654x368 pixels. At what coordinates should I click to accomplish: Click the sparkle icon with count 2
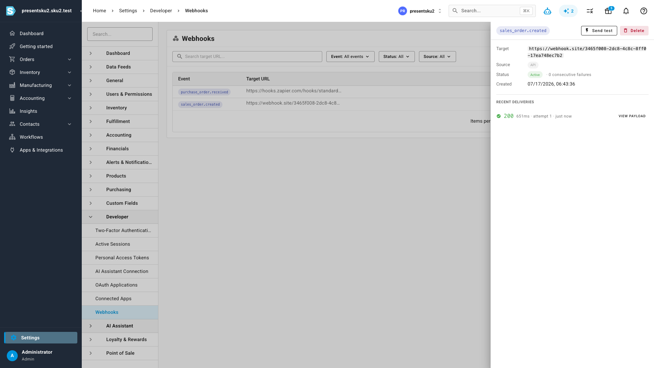(x=568, y=11)
